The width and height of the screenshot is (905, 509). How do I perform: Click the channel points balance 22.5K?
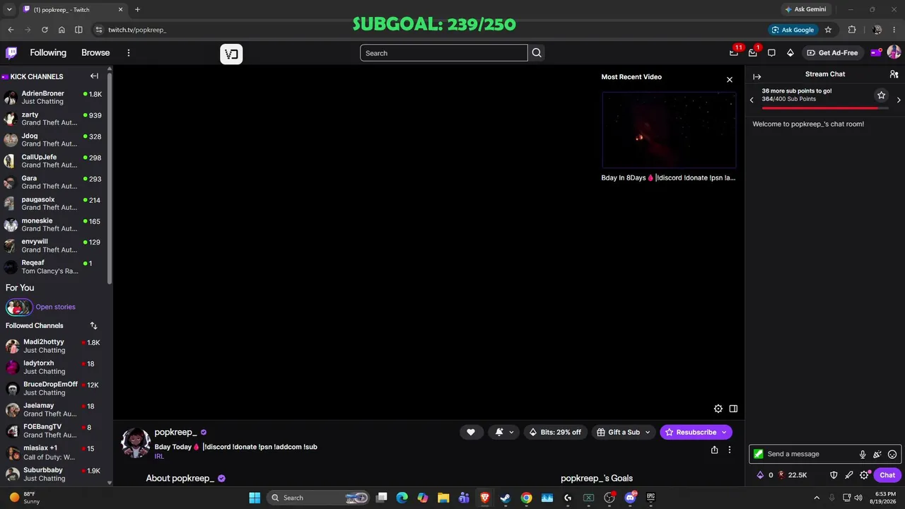[793, 475]
